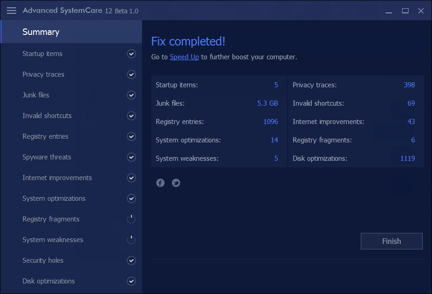Click the System optimizations count 14

point(274,140)
